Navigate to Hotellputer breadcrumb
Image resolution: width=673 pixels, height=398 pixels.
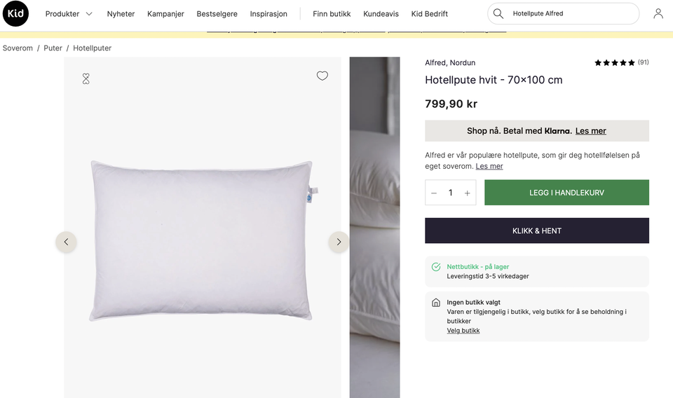coord(92,48)
